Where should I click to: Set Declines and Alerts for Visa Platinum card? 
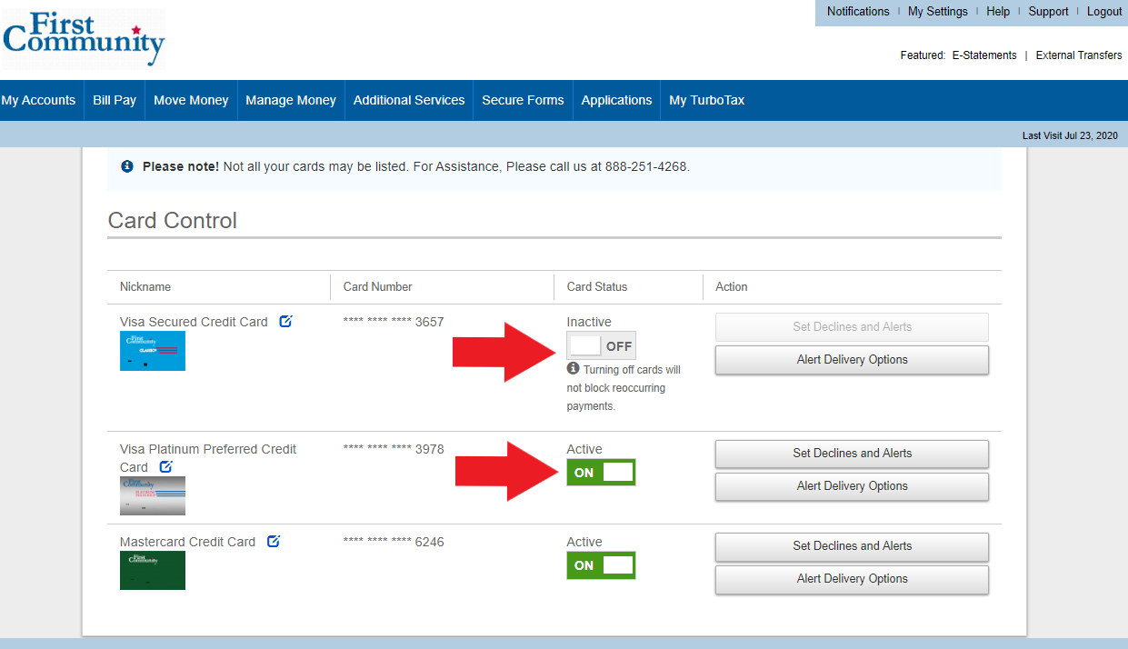[852, 454]
